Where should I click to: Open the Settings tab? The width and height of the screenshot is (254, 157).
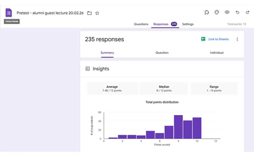pos(188,24)
